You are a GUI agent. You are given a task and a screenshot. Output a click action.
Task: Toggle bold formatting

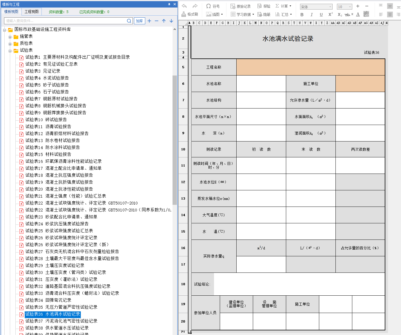coord(302,14)
